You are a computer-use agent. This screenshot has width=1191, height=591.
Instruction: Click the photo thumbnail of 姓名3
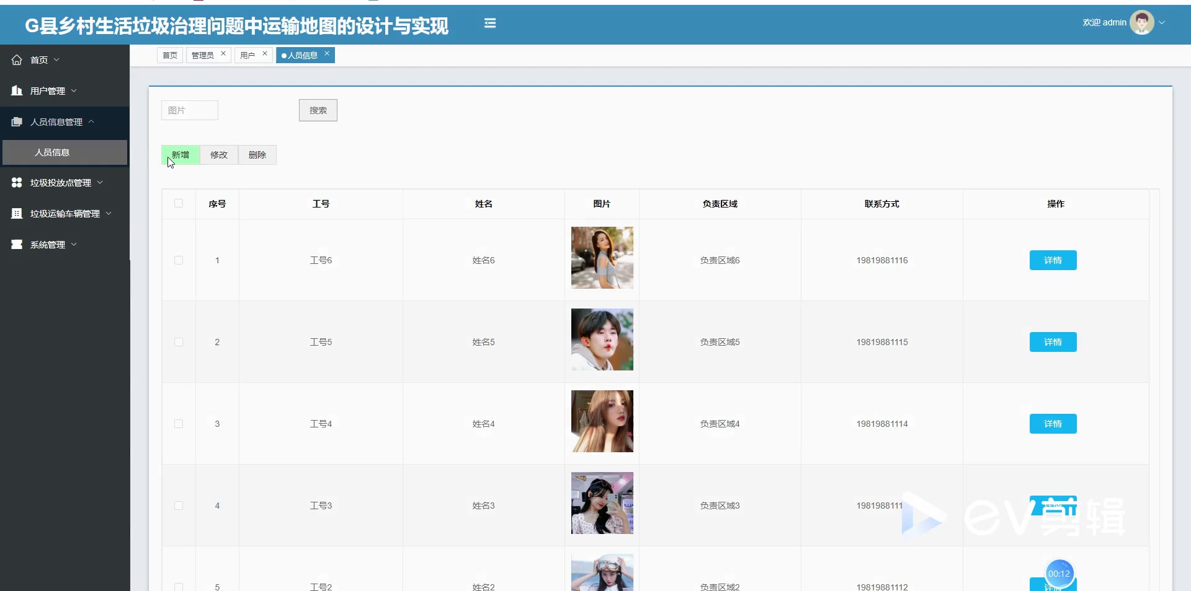602,503
